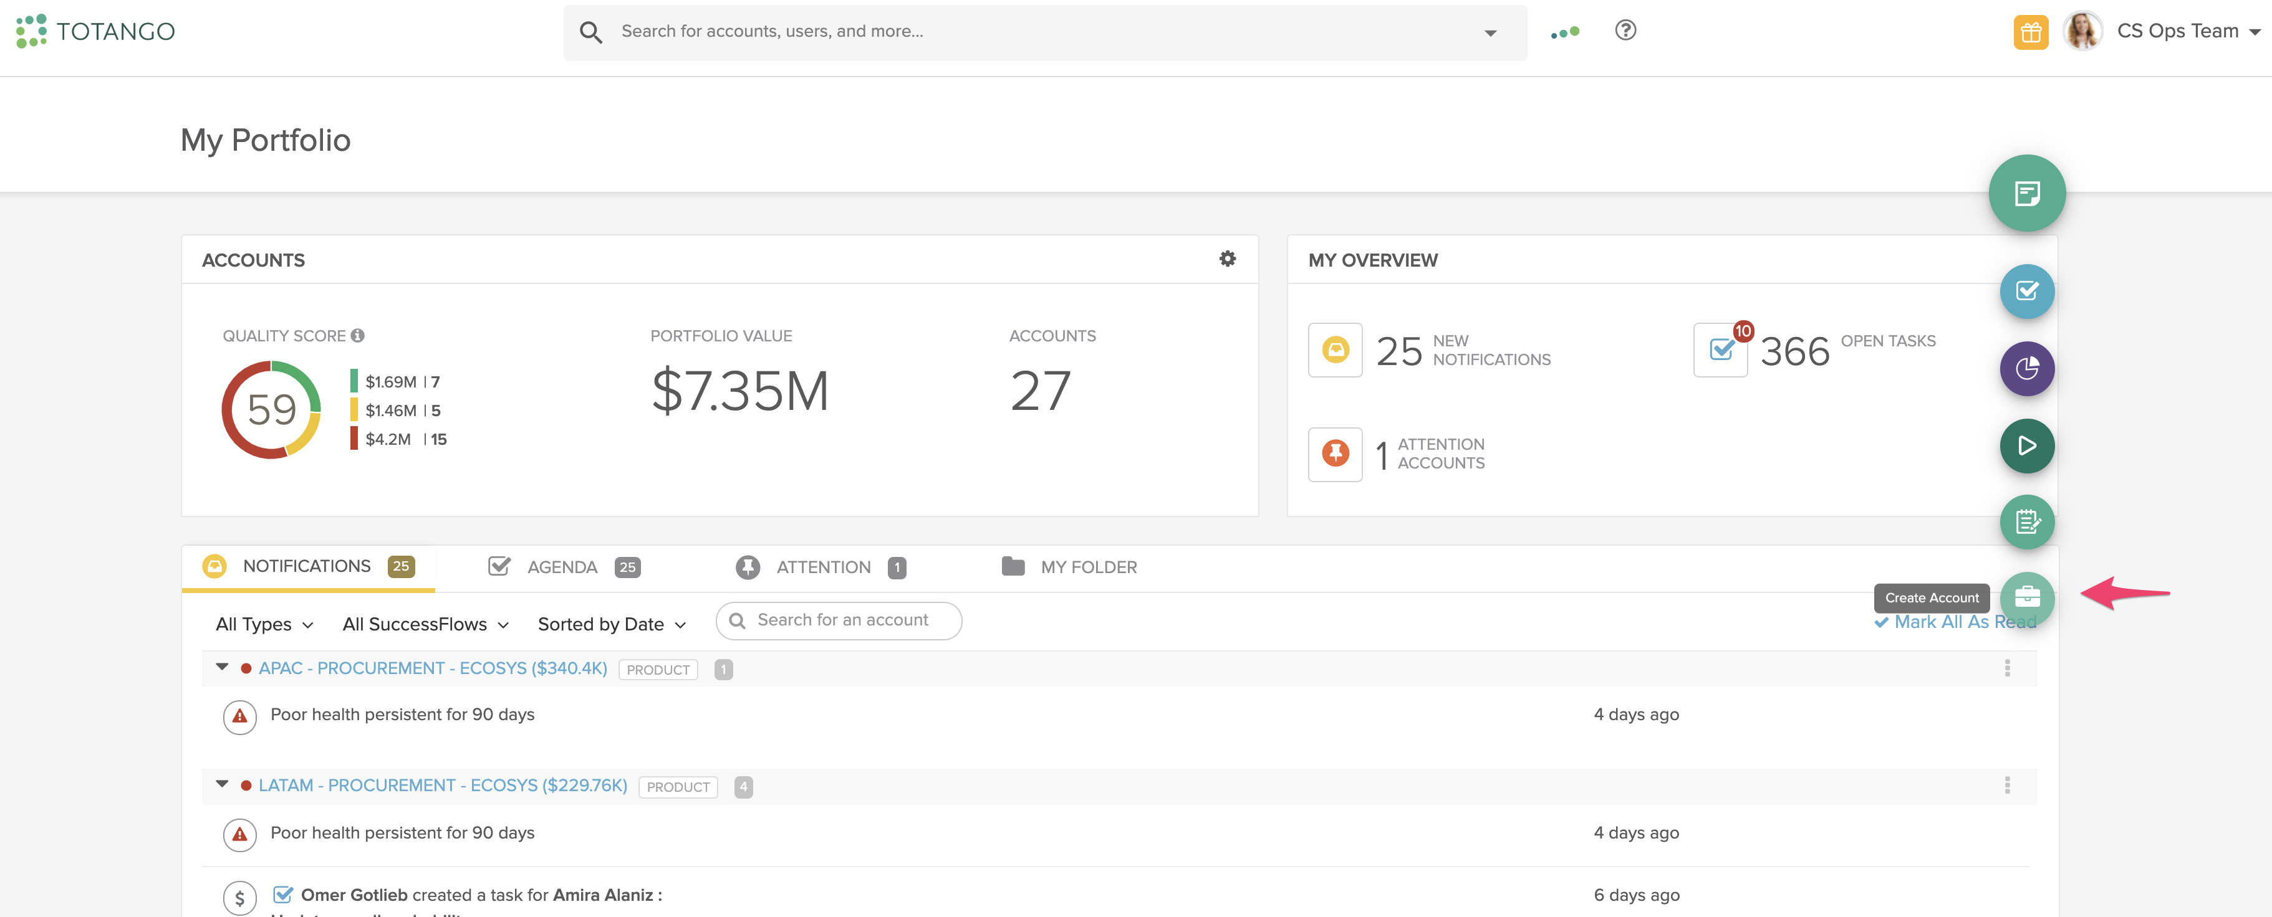Click accounts count 27
The height and width of the screenshot is (917, 2272).
[x=1040, y=391]
